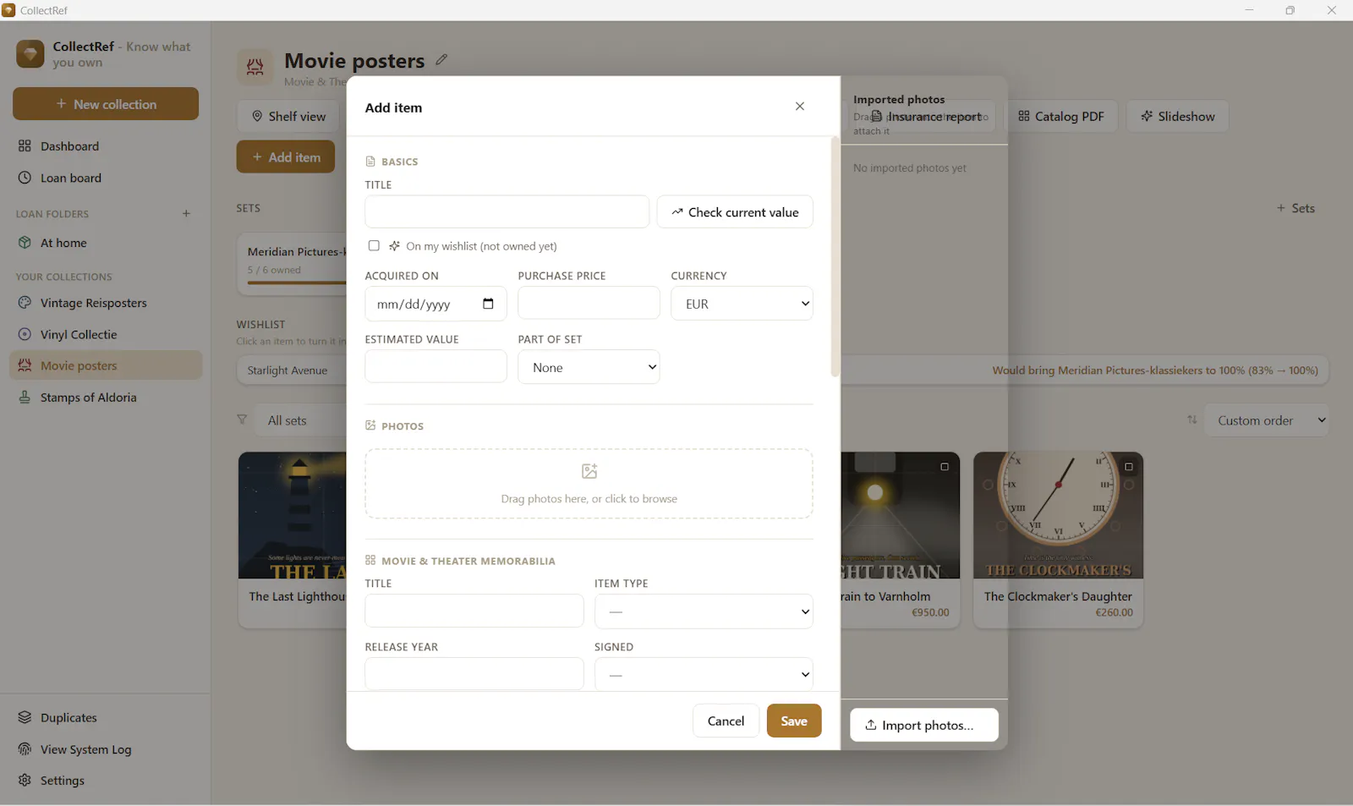
Task: Click the photo drop zone to browse
Action: 589,484
